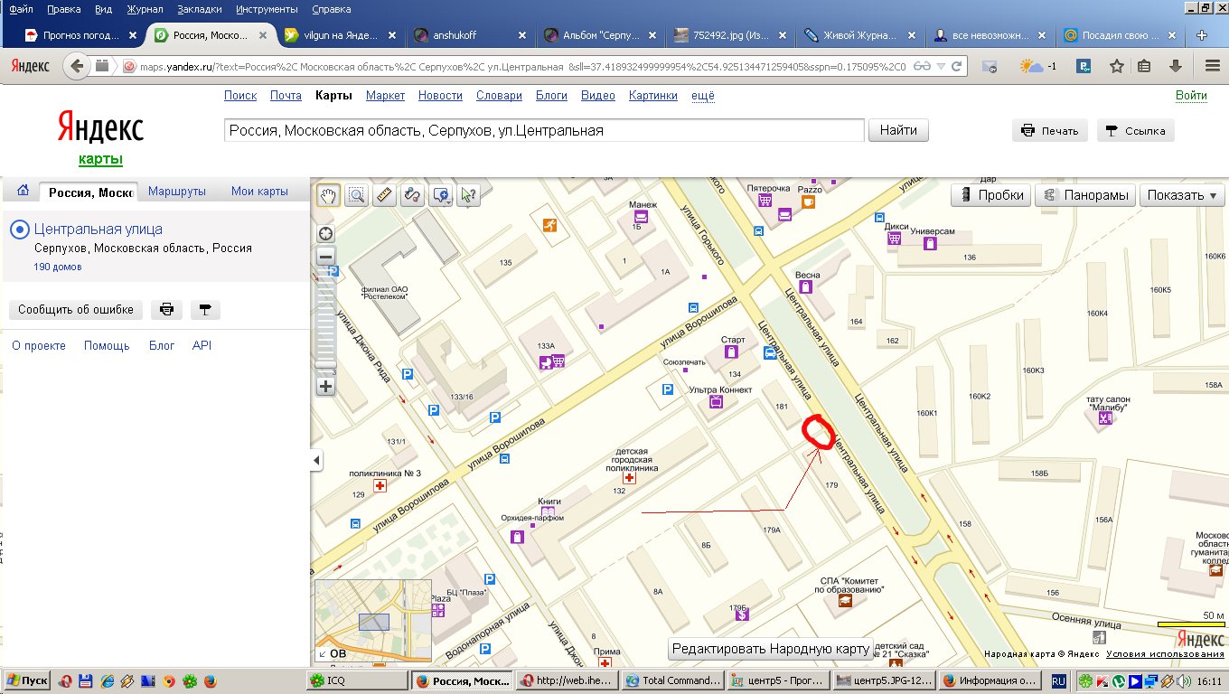Open the API link
Viewport: 1229px width, 694px height.
click(x=202, y=345)
